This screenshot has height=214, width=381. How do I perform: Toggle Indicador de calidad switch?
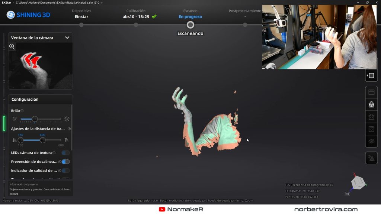65,171
